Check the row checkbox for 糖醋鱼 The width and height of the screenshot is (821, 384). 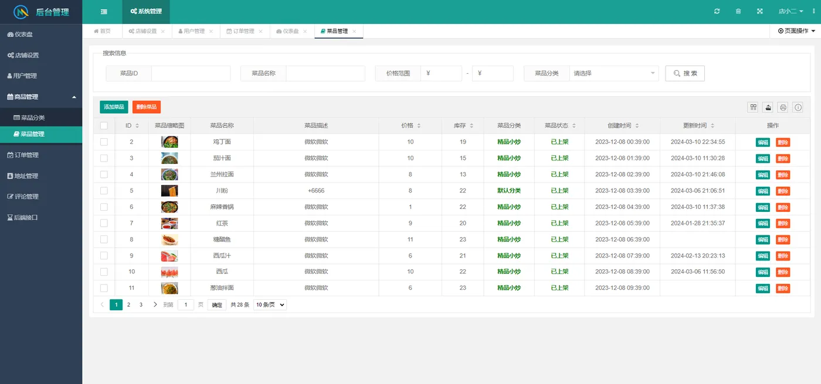104,239
